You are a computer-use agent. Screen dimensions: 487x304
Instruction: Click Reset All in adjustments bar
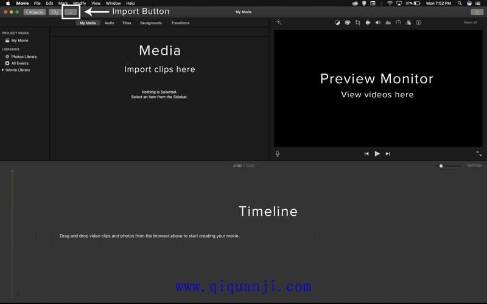pos(470,22)
